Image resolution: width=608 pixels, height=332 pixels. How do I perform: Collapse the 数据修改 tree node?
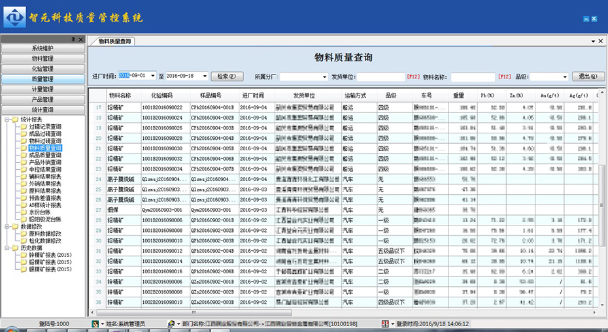click(x=6, y=227)
